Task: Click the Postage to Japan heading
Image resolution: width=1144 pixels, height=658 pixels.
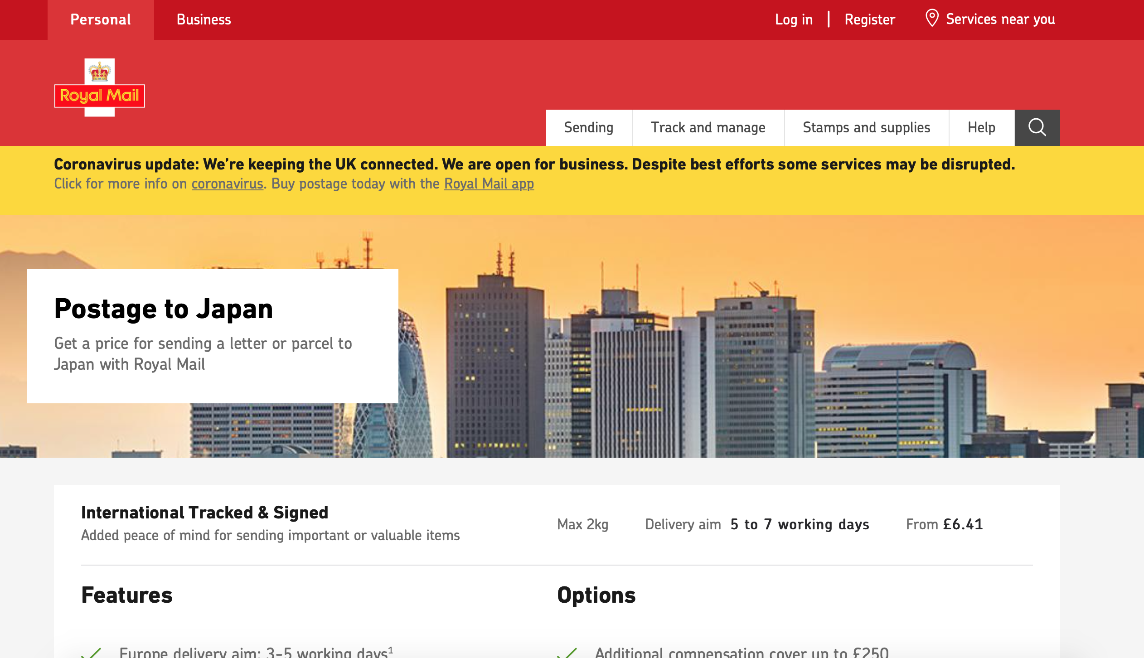Action: point(164,309)
